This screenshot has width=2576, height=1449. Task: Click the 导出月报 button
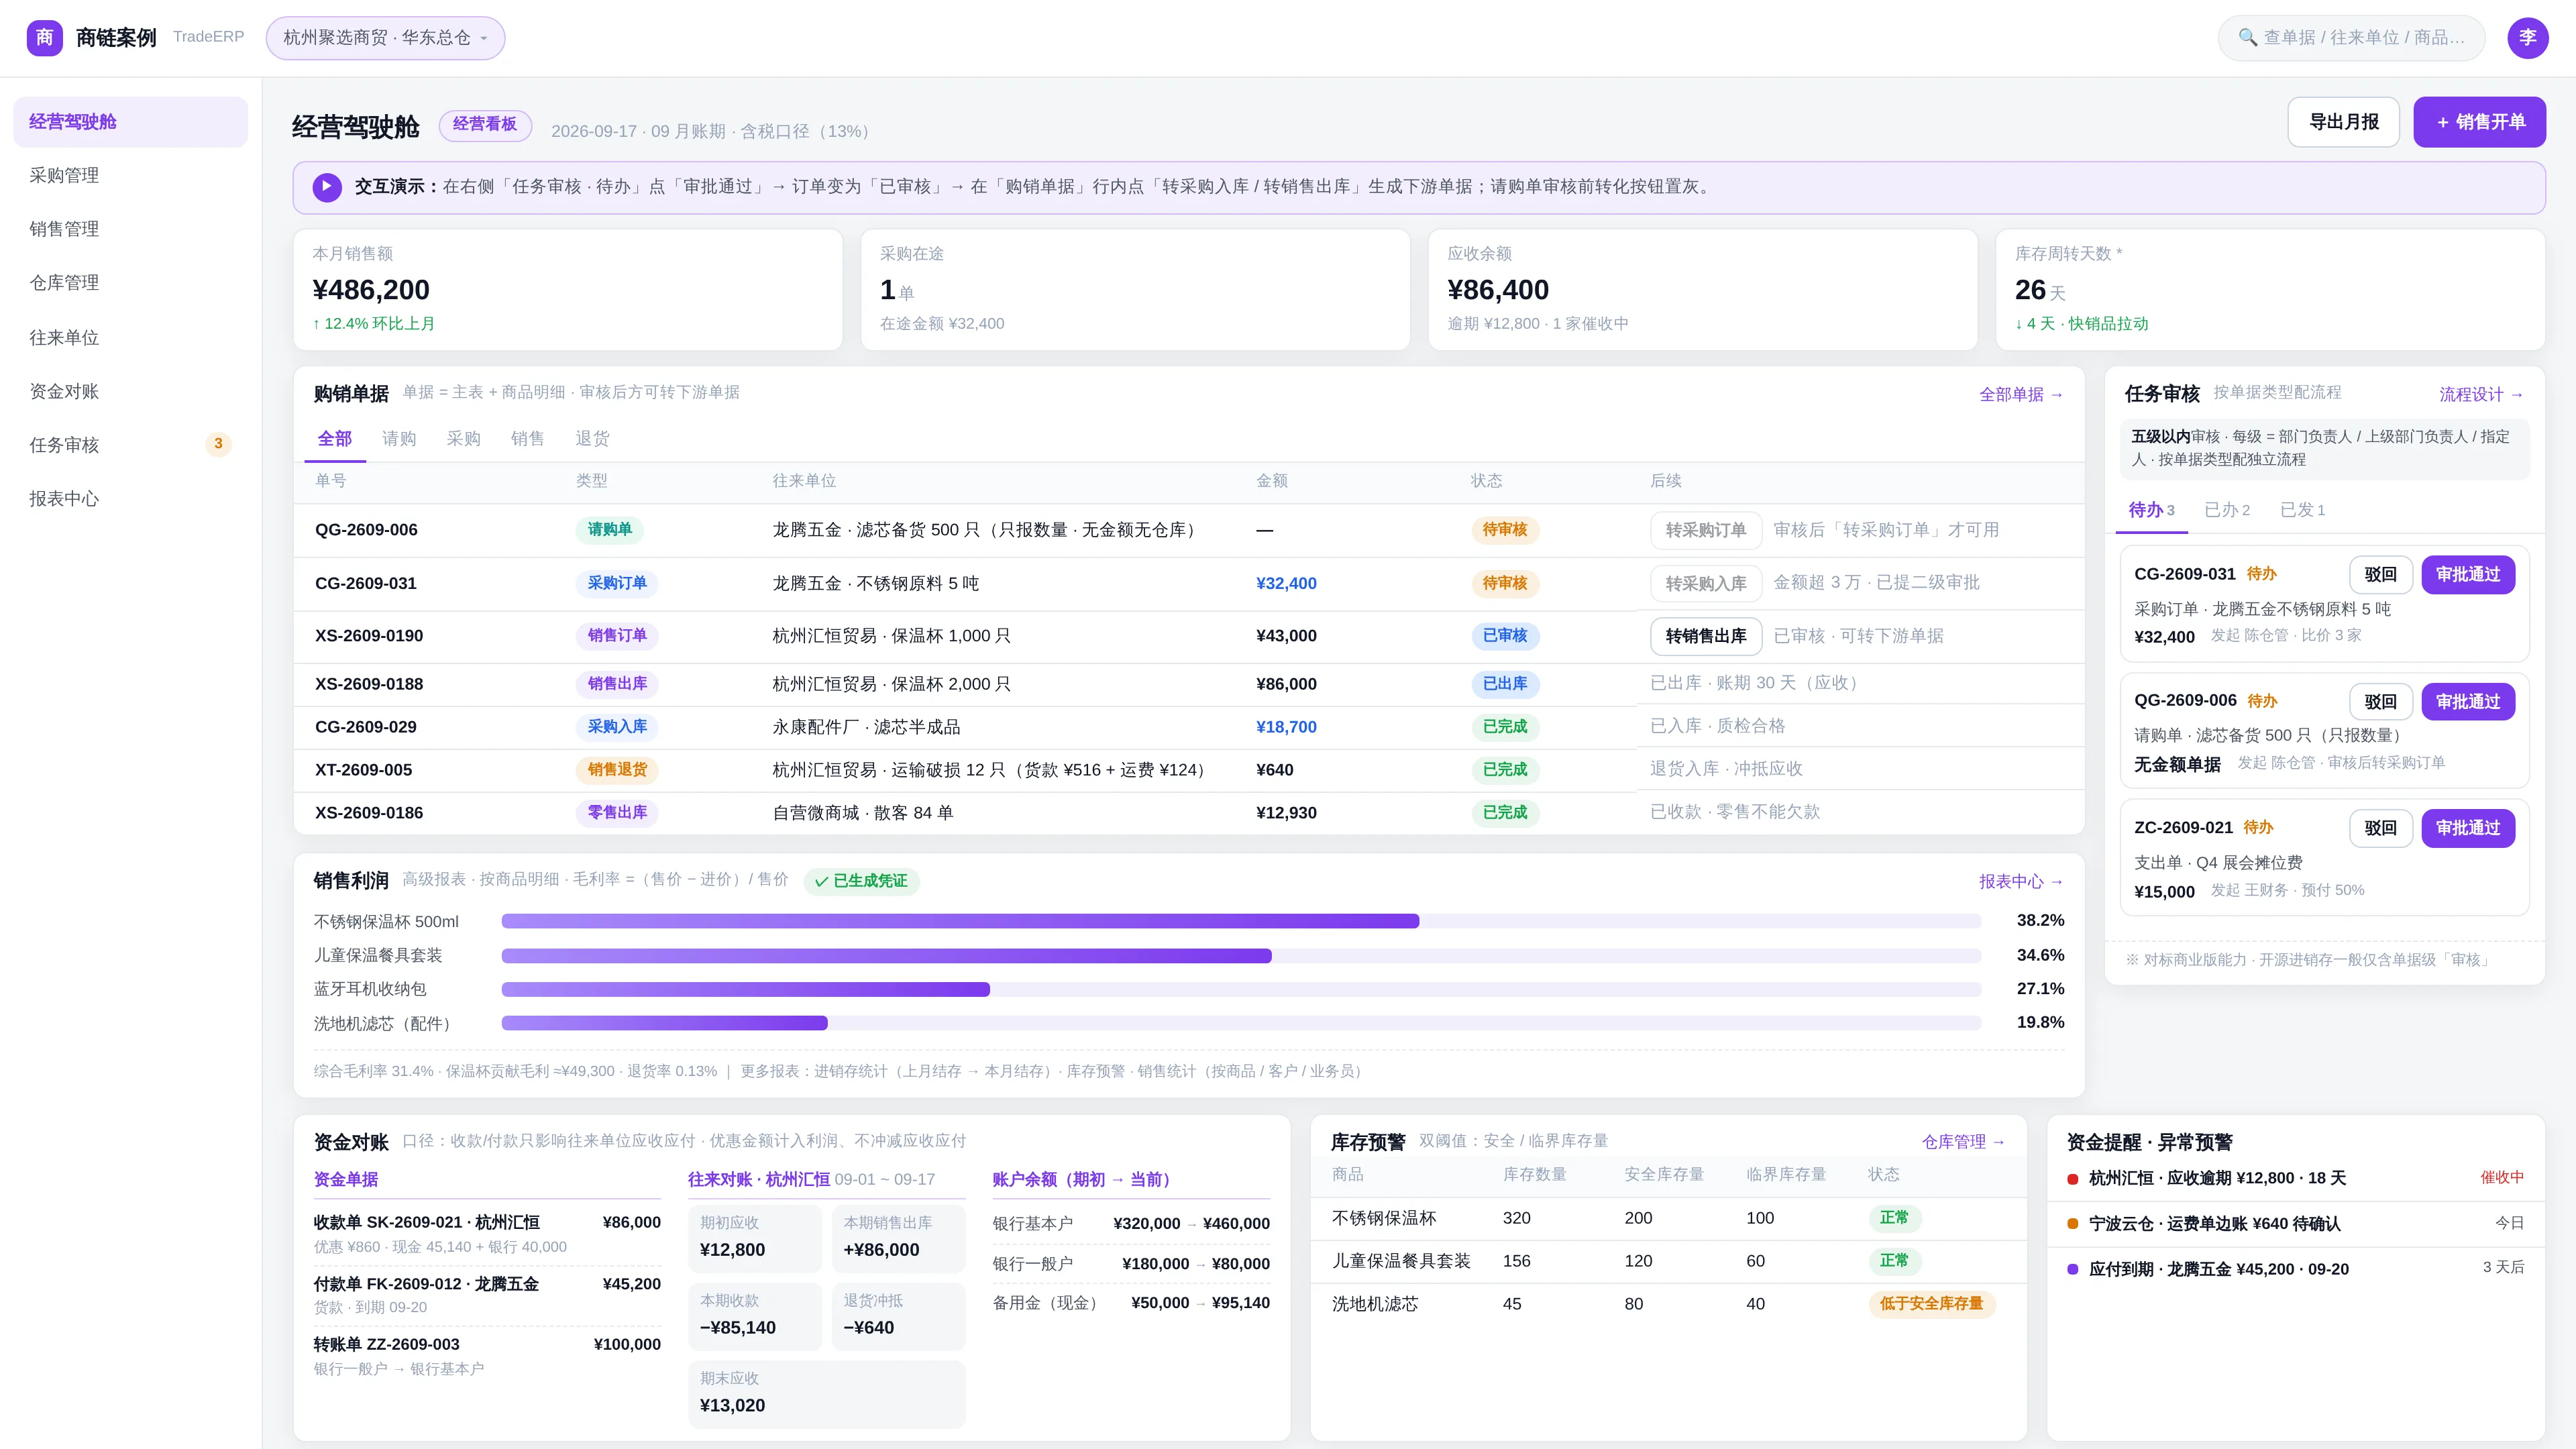pyautogui.click(x=2343, y=122)
